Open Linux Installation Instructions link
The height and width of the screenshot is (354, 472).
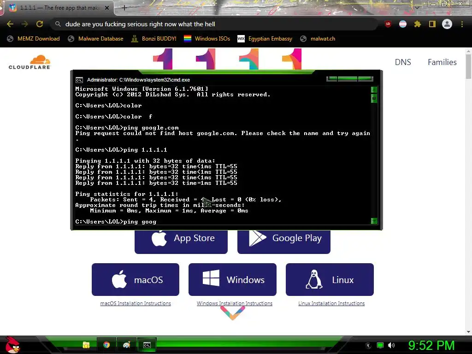pos(331,303)
